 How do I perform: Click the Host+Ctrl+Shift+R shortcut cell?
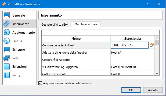tap(132, 67)
